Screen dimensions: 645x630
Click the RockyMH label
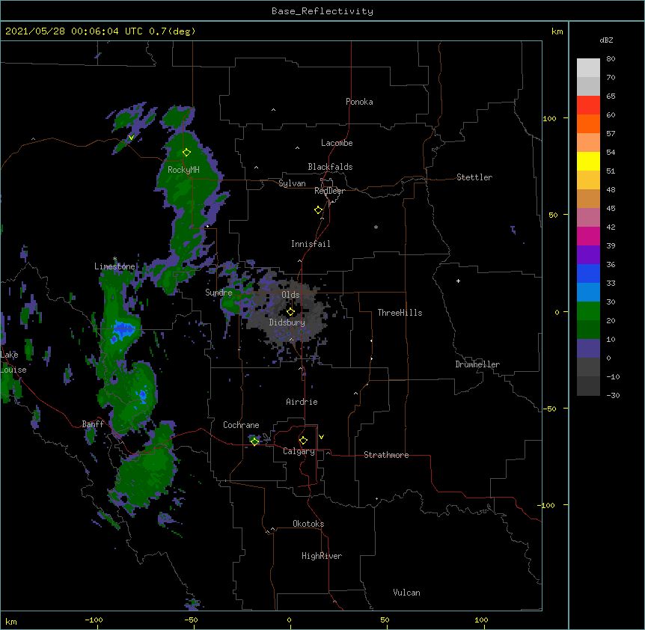coord(183,170)
